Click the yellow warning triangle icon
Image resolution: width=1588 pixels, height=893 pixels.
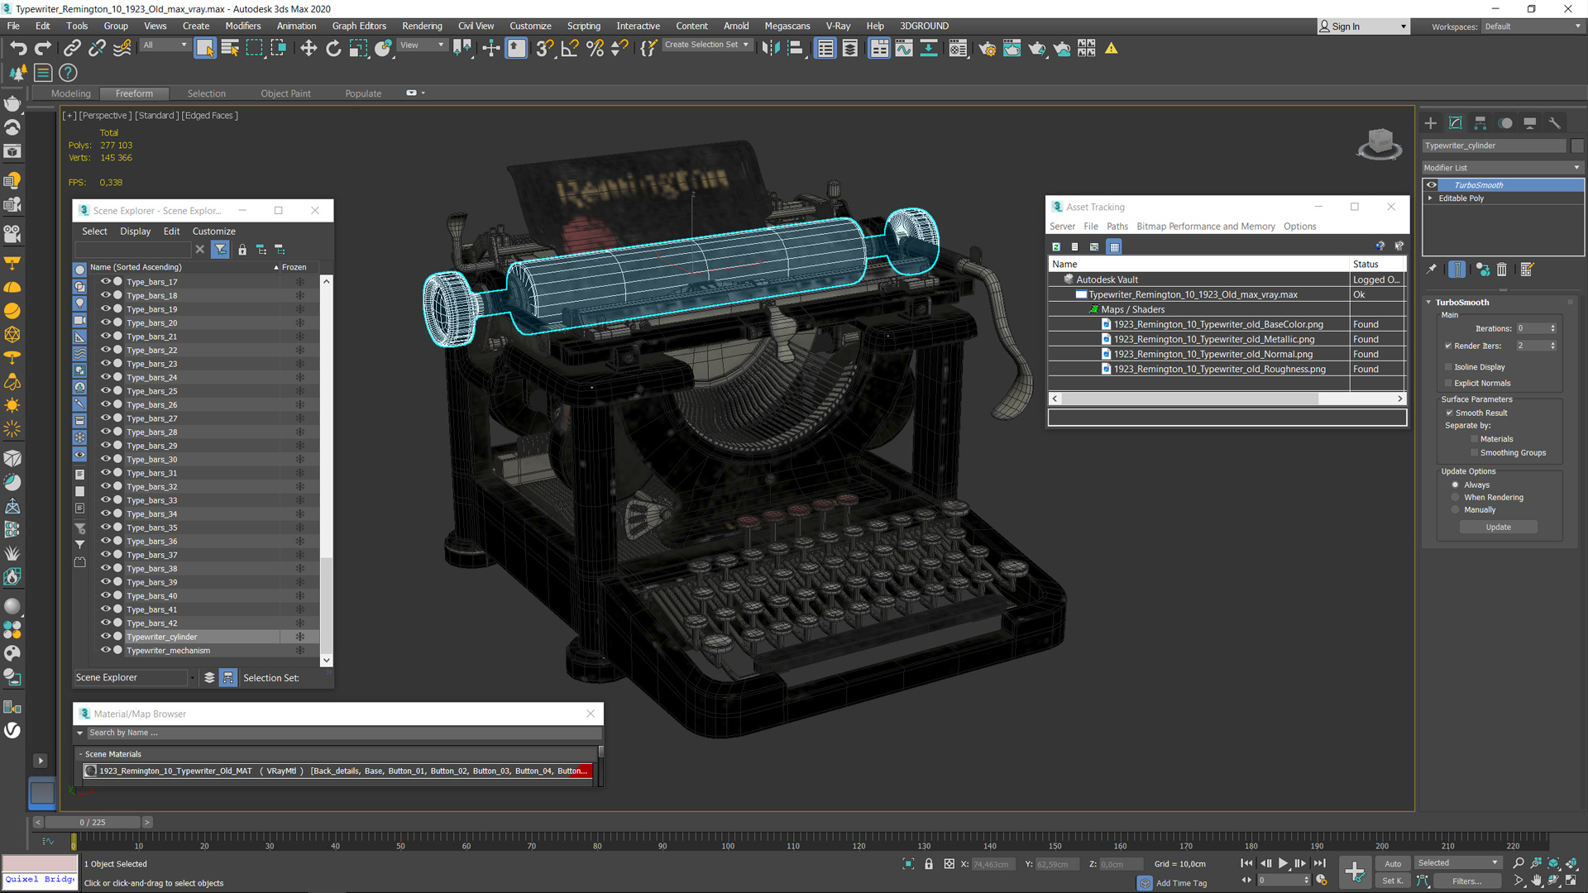(1112, 49)
